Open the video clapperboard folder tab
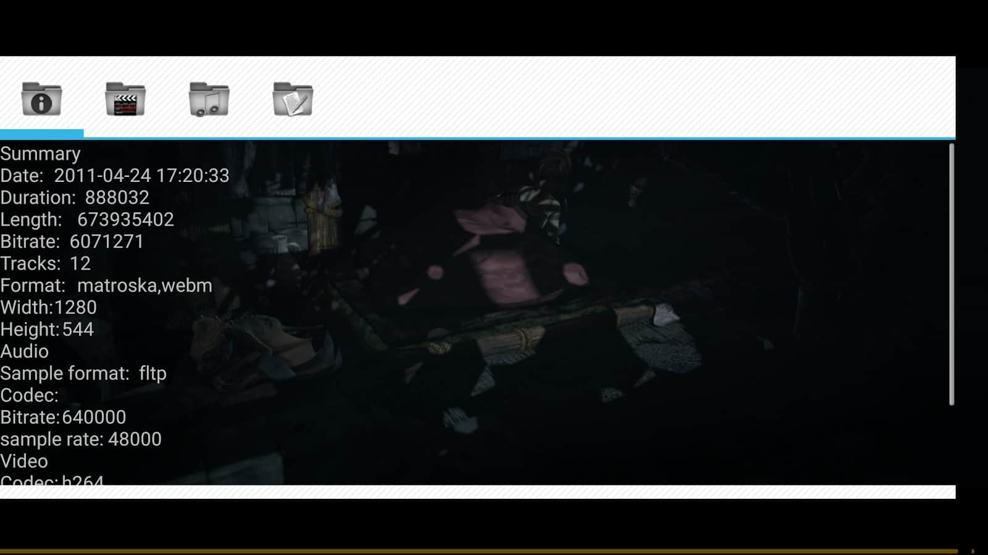This screenshot has width=988, height=555. 125,99
